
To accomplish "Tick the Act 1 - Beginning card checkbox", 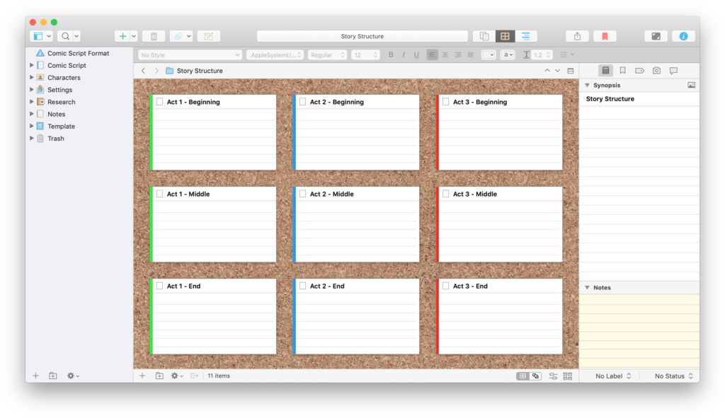I will 159,102.
